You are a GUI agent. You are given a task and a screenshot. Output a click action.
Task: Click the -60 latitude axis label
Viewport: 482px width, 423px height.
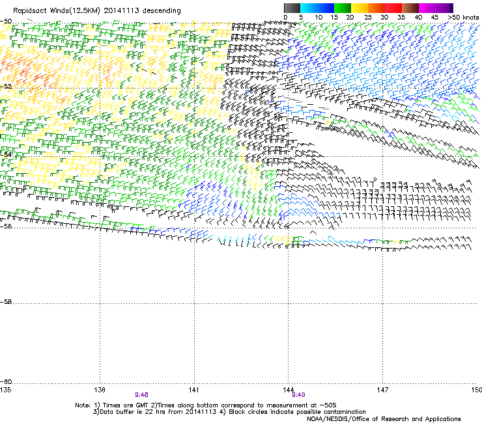pos(6,381)
